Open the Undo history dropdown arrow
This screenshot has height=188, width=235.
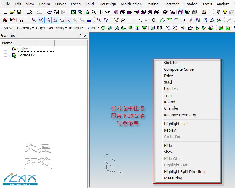(x=34, y=12)
